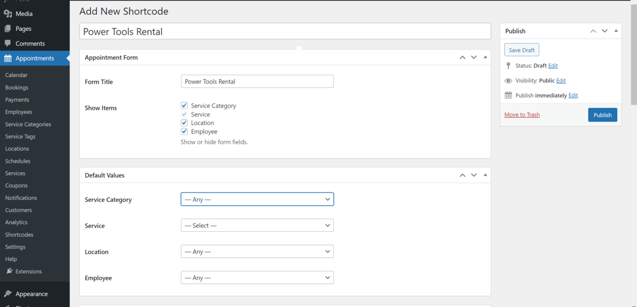The image size is (637, 307).
Task: Open the Employee default dropdown
Action: tap(257, 277)
